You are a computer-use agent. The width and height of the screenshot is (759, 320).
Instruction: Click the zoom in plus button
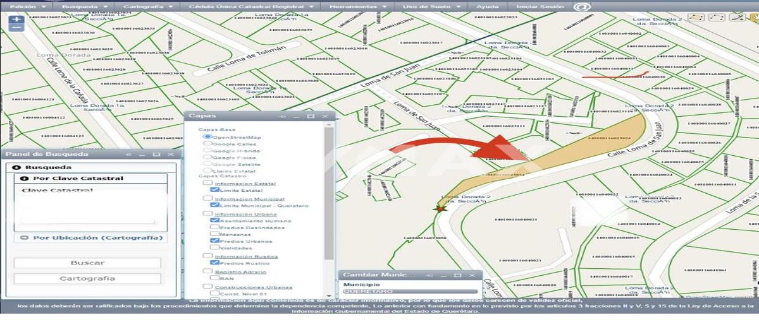16,20
